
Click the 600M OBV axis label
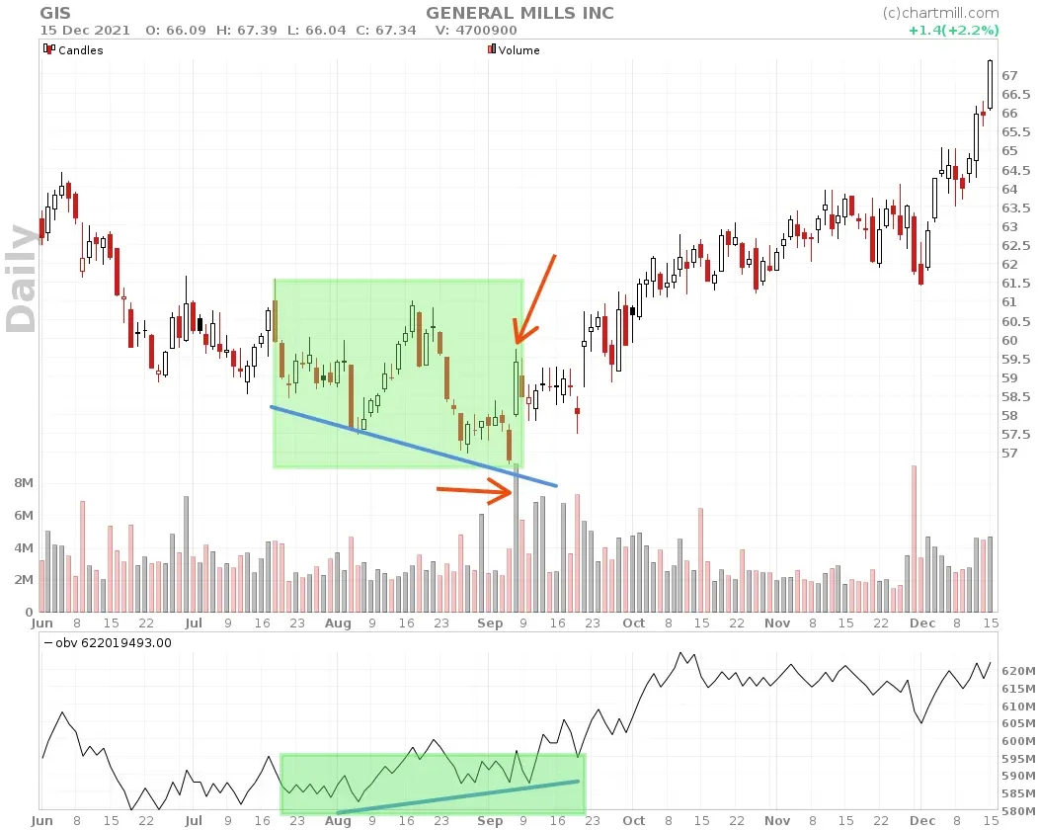(1018, 741)
